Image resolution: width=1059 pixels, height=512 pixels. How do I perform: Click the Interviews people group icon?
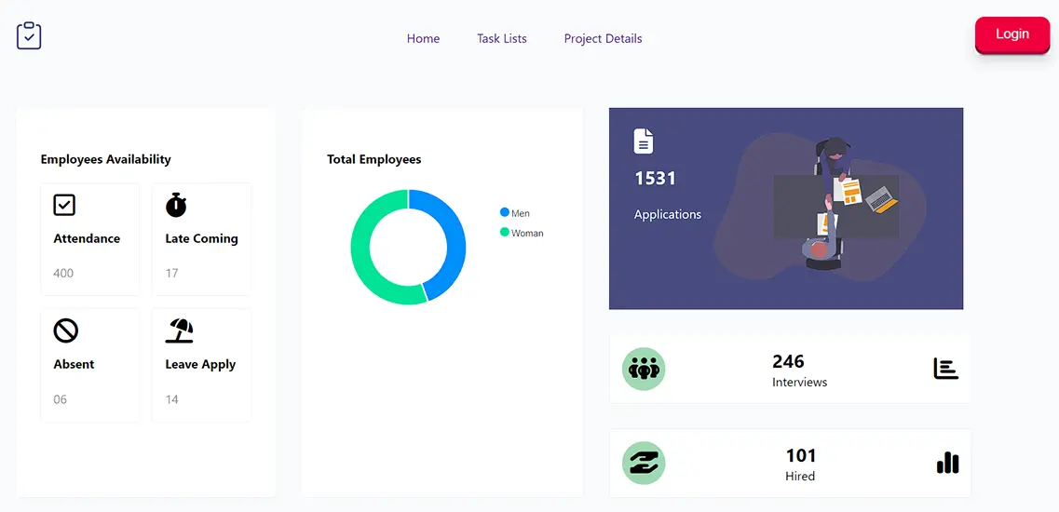[644, 369]
